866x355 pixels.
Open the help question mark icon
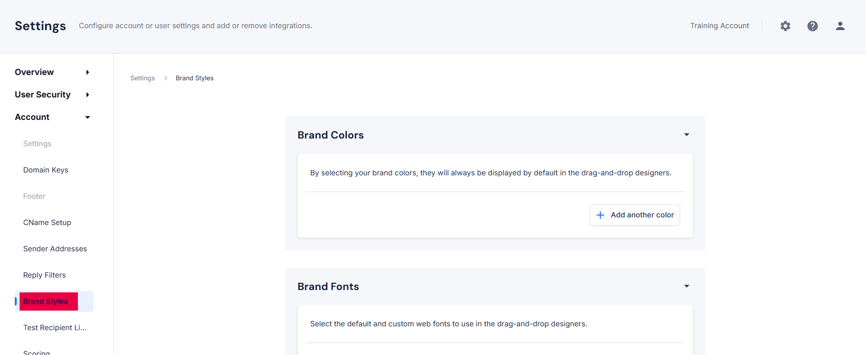(812, 26)
